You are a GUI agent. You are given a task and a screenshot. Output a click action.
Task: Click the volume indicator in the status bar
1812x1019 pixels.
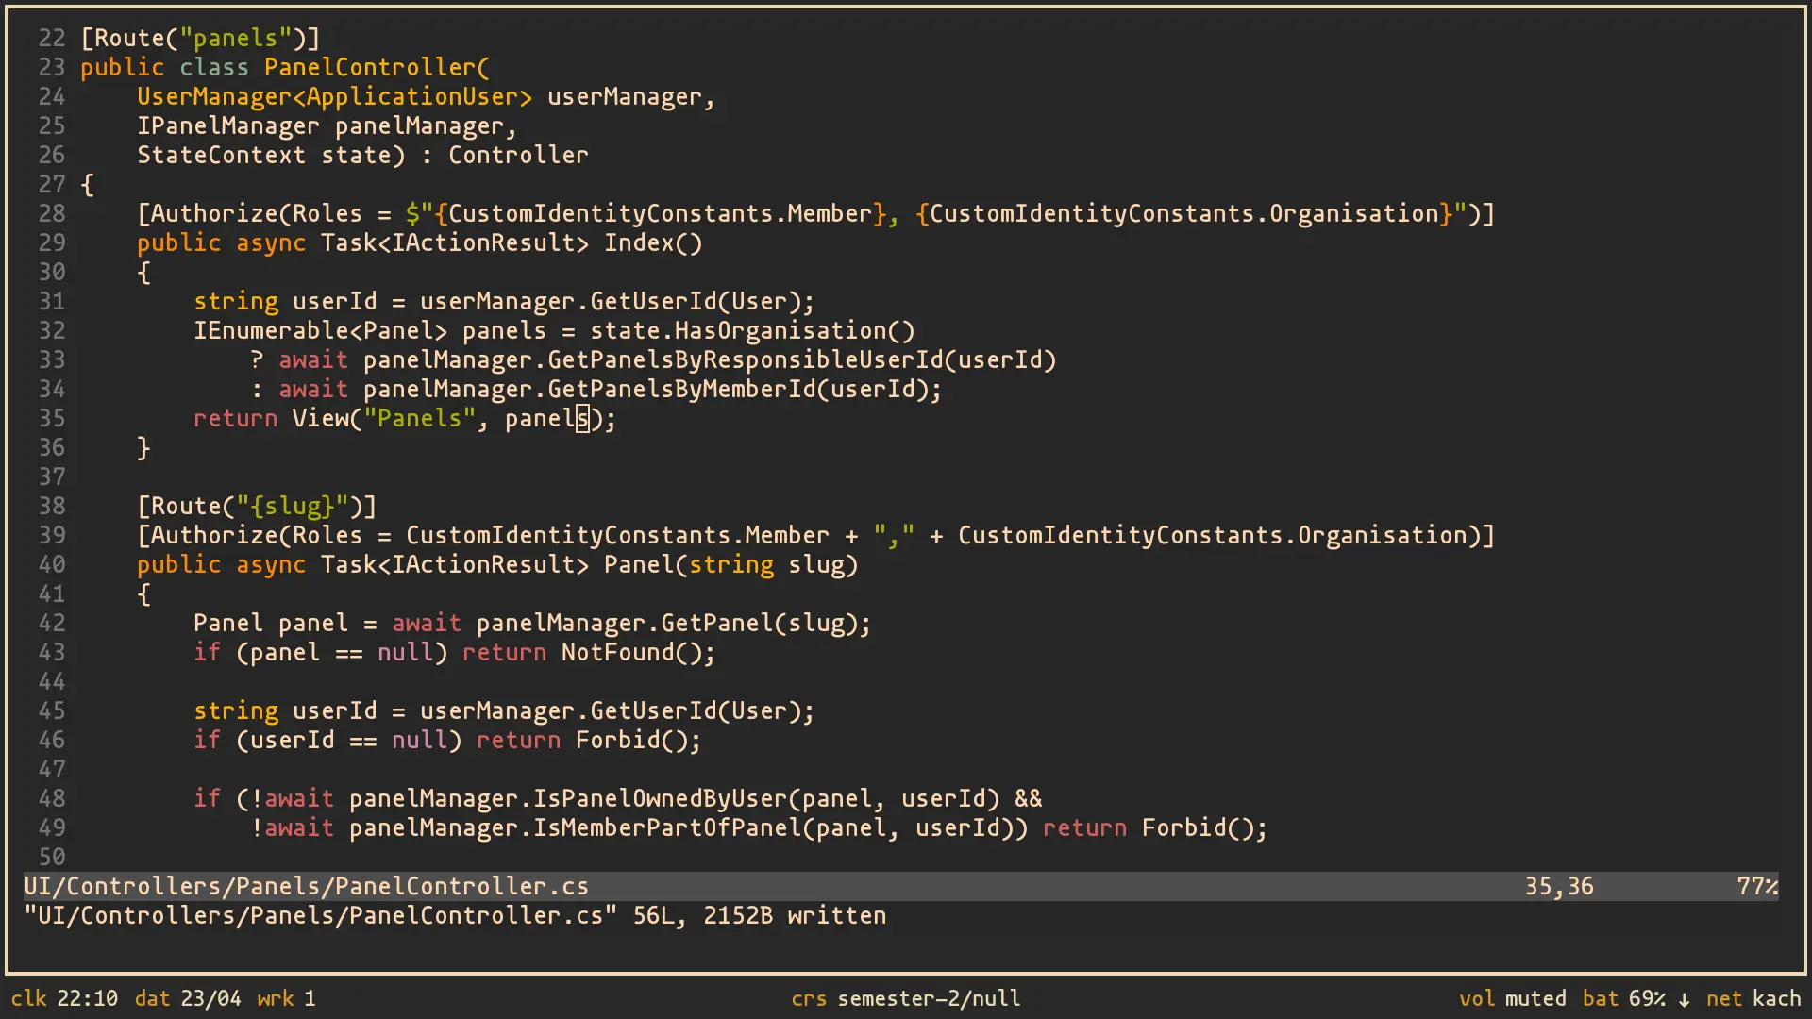[1477, 998]
